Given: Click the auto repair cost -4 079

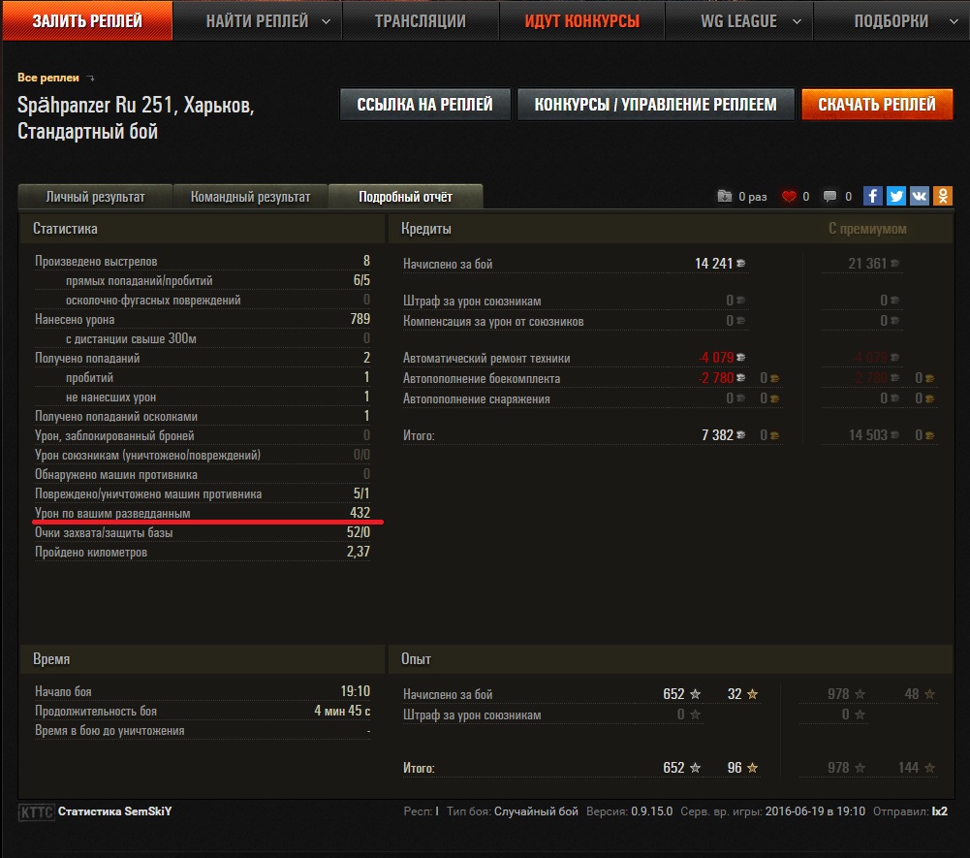Looking at the screenshot, I should pos(716,358).
